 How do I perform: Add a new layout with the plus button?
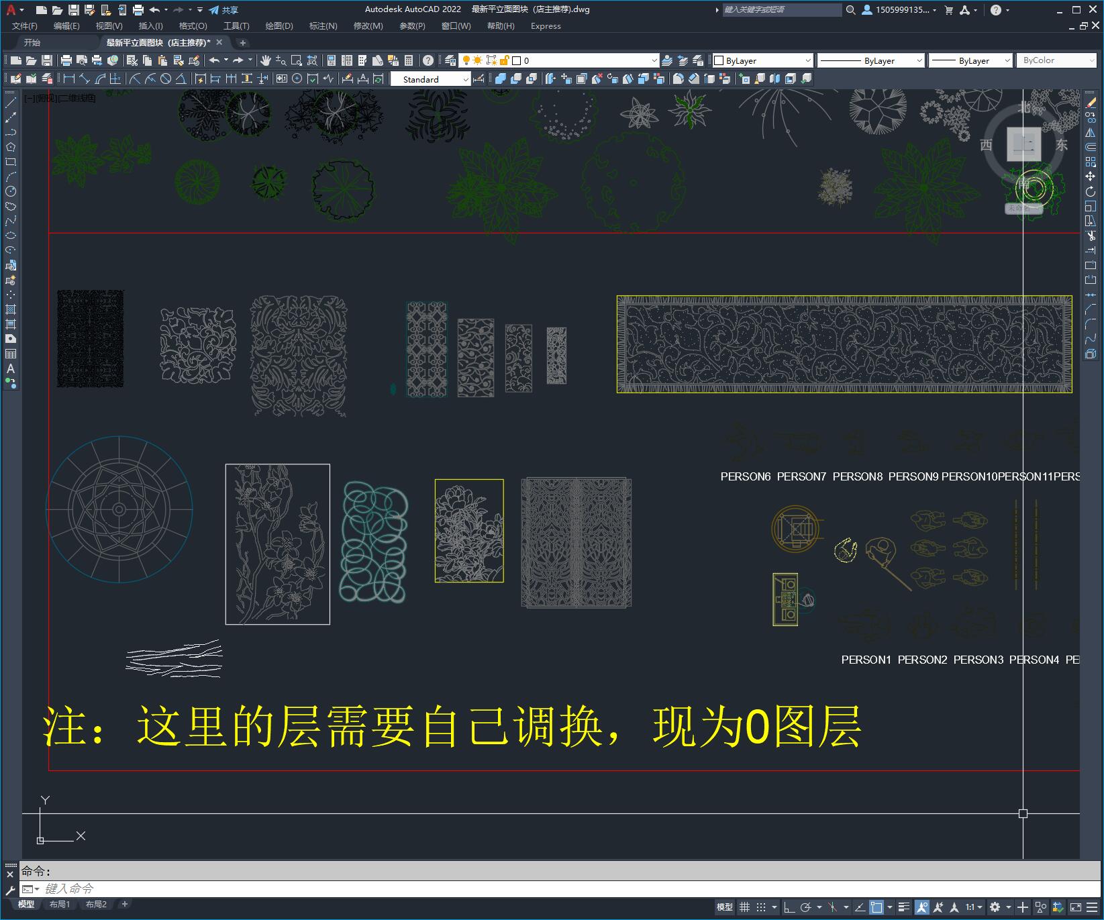pyautogui.click(x=124, y=904)
